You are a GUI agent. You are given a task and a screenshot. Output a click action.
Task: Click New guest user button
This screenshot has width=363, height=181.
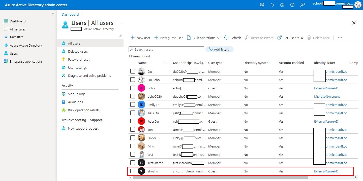pos(168,38)
